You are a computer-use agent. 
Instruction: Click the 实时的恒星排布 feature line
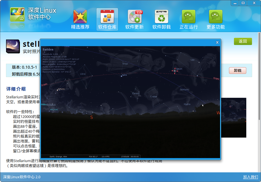coord(26,121)
